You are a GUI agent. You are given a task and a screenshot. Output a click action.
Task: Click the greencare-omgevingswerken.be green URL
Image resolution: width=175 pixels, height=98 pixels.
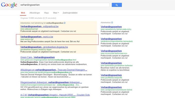point(48,60)
